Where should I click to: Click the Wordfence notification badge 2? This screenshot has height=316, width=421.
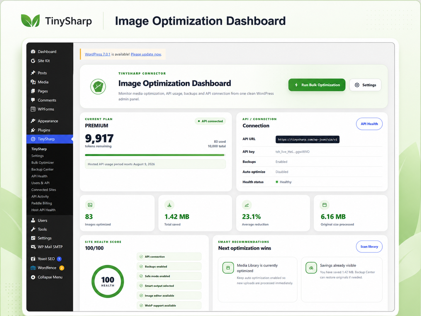(x=61, y=268)
